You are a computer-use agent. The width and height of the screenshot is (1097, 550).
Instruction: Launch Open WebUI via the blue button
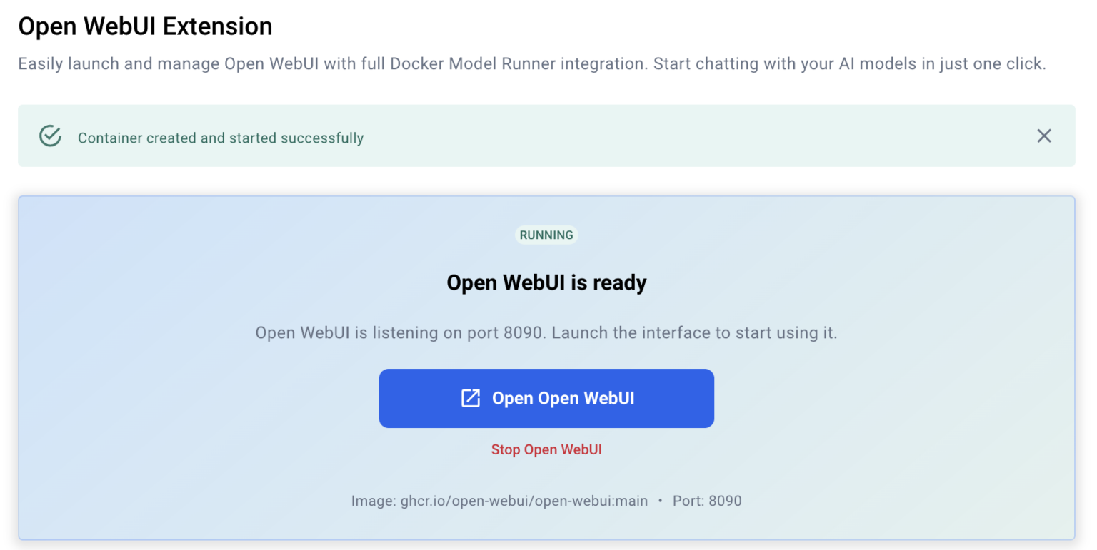pyautogui.click(x=546, y=398)
